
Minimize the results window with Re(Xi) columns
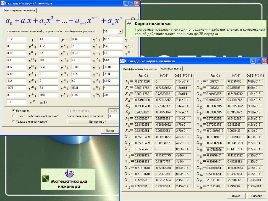click(253, 61)
